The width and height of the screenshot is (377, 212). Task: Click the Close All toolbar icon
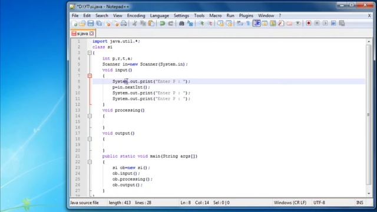117,24
